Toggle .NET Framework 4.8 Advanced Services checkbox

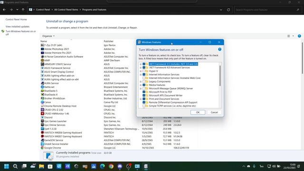[144, 67]
